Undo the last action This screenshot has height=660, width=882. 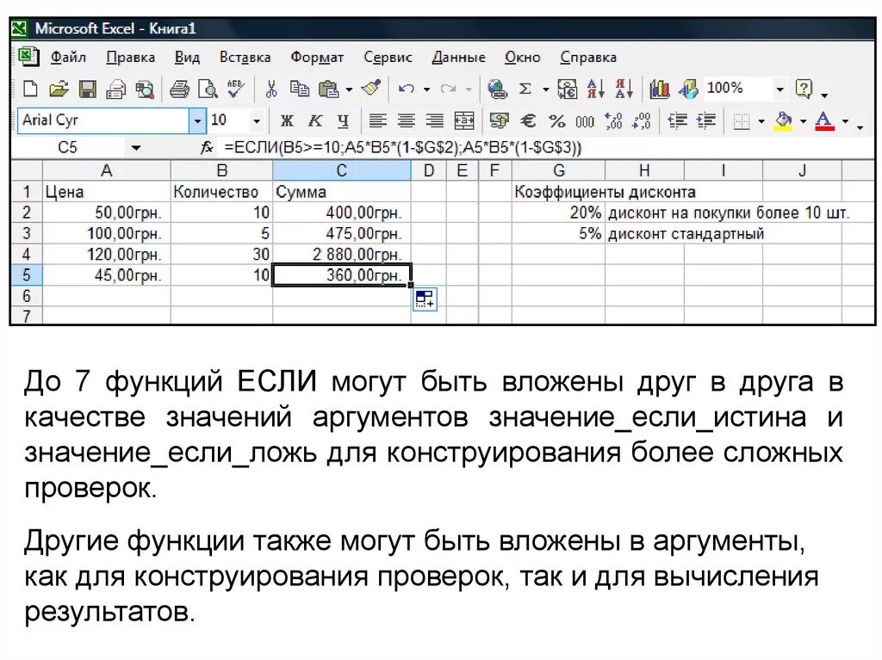pos(407,89)
